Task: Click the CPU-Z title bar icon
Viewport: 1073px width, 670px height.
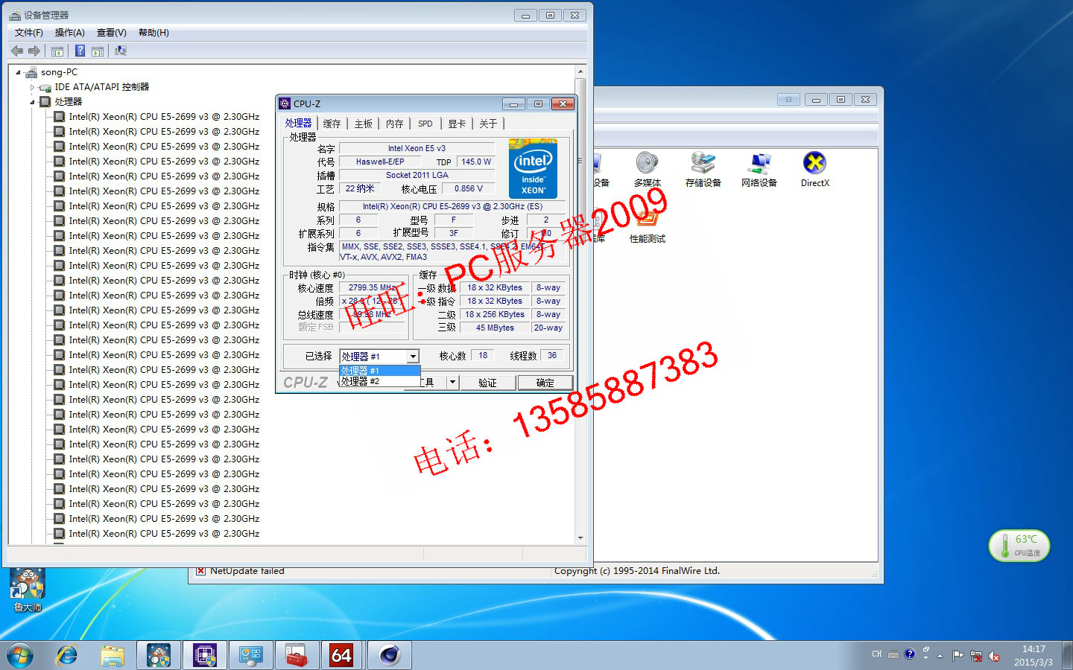Action: click(x=285, y=103)
